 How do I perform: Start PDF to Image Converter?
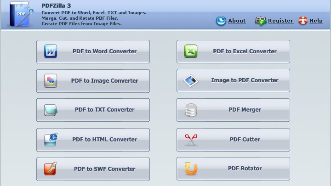click(x=93, y=81)
